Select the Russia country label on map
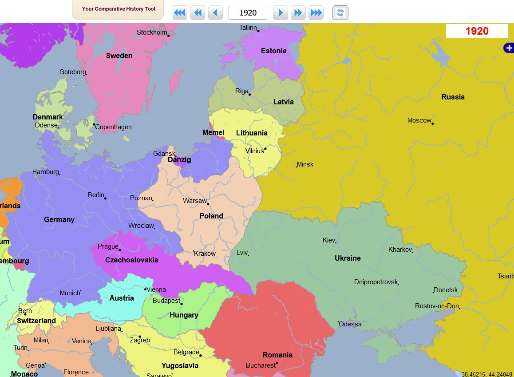This screenshot has height=377, width=514. pos(453,97)
